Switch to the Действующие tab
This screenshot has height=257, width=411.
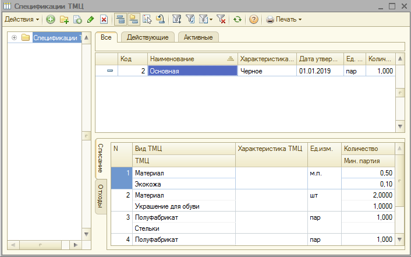[148, 37]
